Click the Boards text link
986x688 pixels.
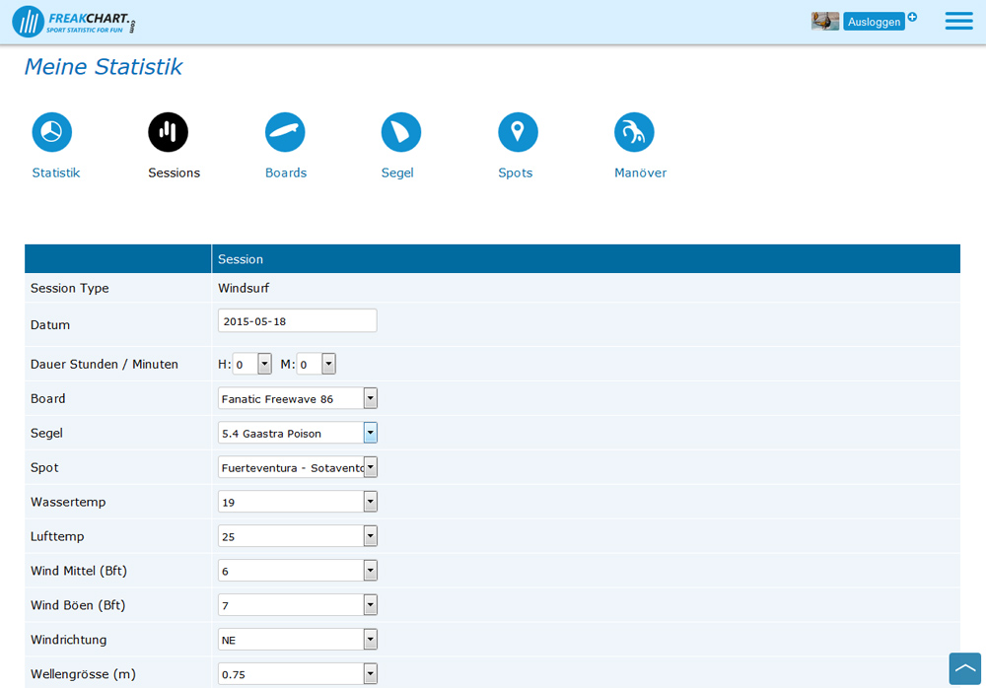286,172
